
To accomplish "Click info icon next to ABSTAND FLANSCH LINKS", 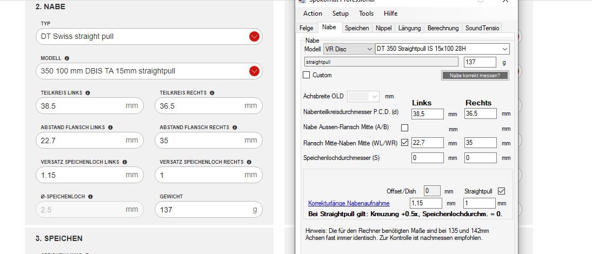I will 110,128.
